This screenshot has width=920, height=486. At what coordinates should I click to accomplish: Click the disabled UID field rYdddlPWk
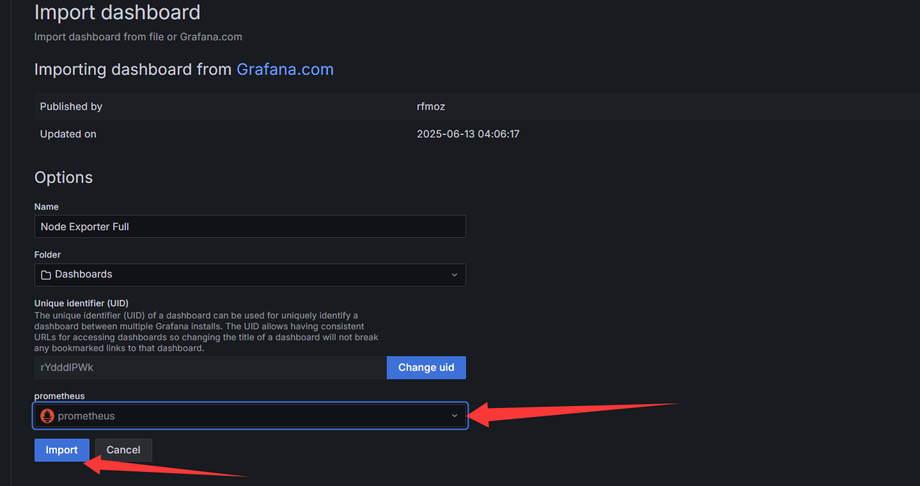point(210,368)
